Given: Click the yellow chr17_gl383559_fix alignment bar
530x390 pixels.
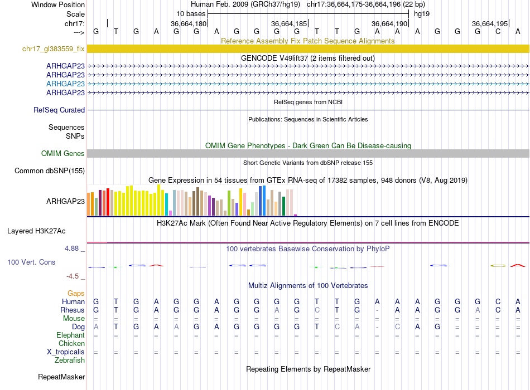Looking at the screenshot, I should coord(308,49).
